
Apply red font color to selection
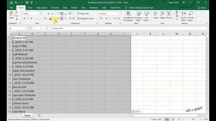coord(50,18)
